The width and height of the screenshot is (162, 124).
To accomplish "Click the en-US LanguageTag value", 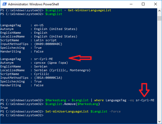I will point(39,25).
